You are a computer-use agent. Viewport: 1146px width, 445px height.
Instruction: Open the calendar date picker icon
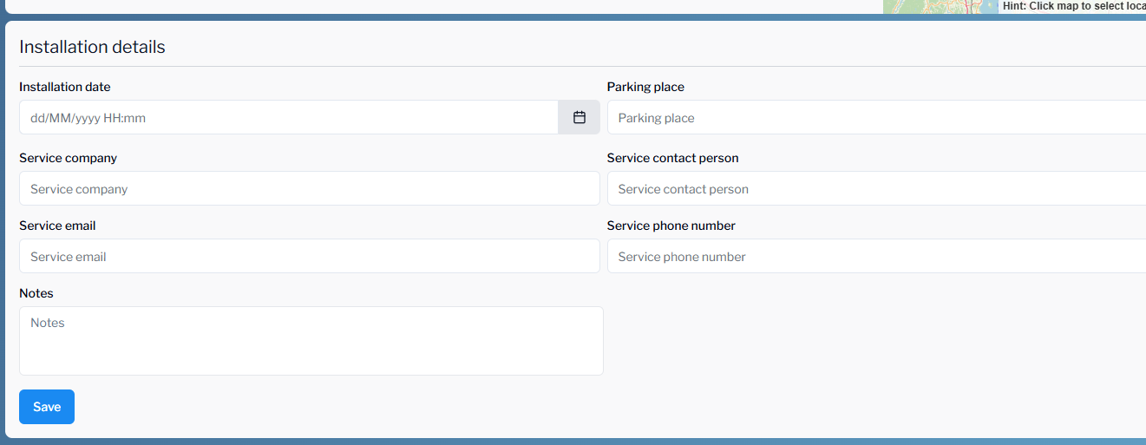579,117
